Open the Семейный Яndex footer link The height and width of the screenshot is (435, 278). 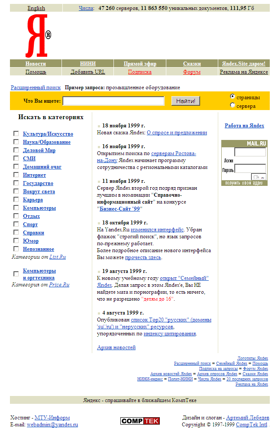231,364
